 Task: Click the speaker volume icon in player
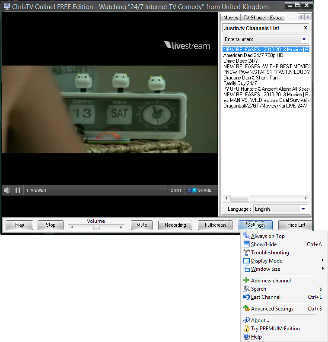coord(7,190)
